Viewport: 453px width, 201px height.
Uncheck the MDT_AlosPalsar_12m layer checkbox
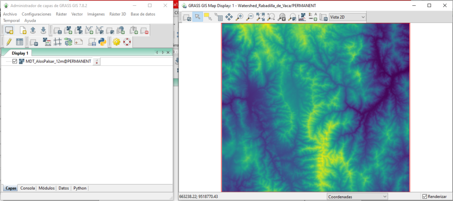pos(15,61)
